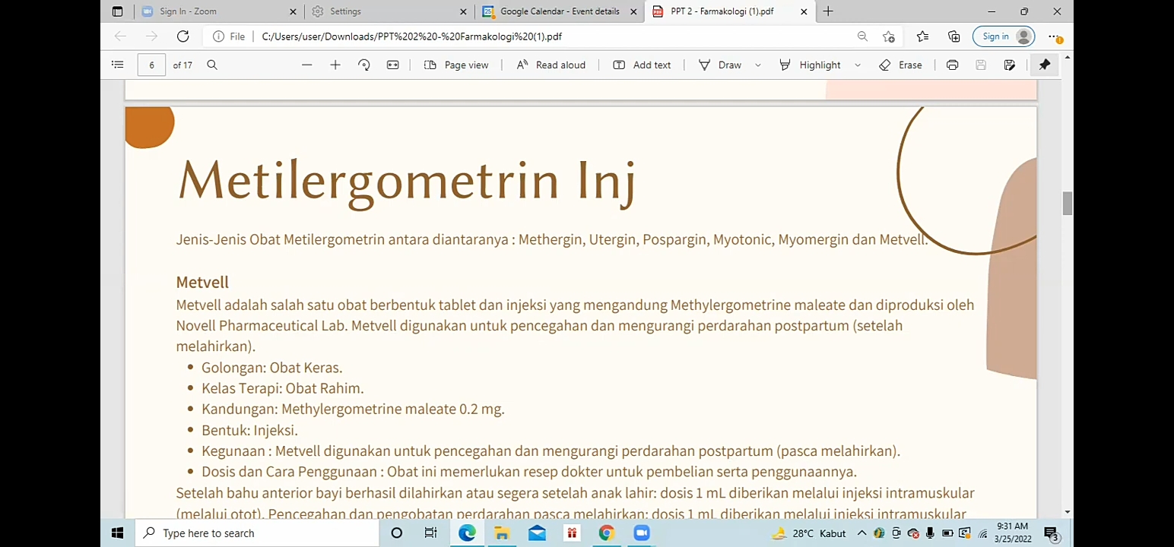Click the Sign in profile button
1174x547 pixels.
(x=1004, y=36)
